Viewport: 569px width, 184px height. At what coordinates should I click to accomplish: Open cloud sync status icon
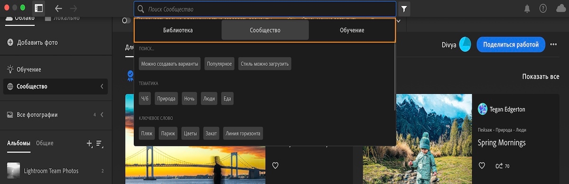click(560, 9)
